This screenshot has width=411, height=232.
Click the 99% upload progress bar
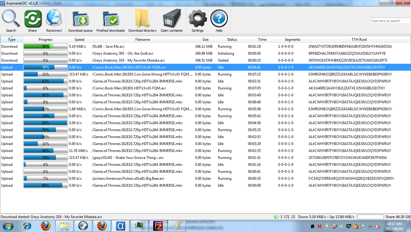pos(45,123)
